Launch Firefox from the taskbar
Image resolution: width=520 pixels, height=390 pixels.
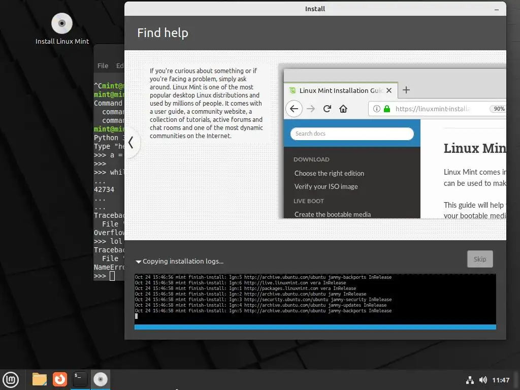pos(60,379)
